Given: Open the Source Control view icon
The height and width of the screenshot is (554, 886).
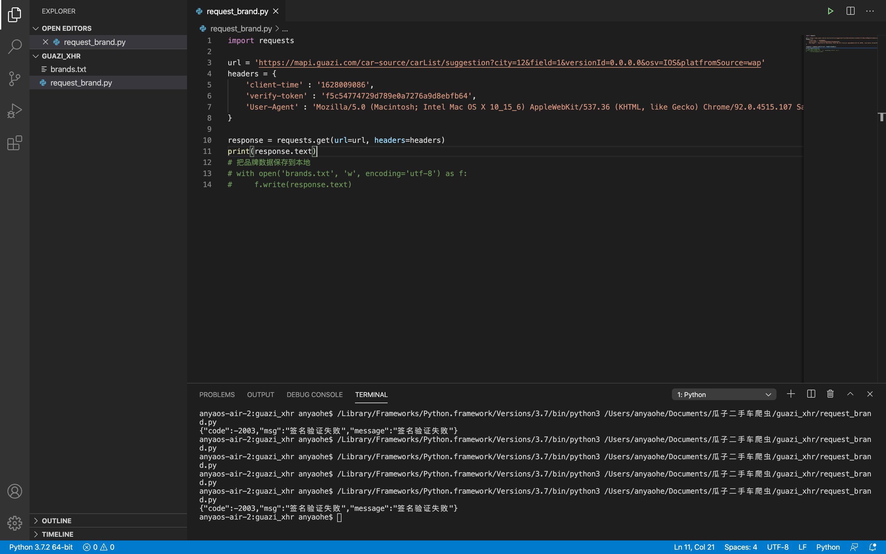Looking at the screenshot, I should 15,78.
